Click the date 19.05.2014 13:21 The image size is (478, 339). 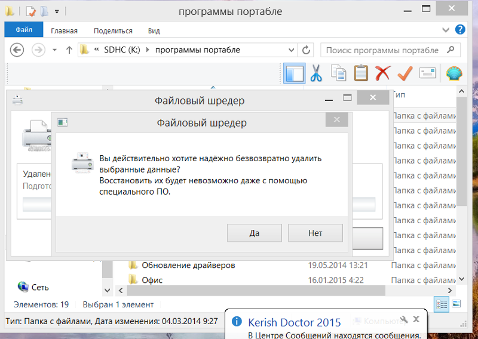click(x=338, y=265)
